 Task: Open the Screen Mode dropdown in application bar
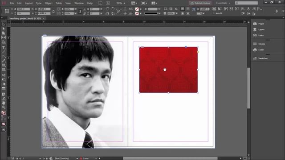click(x=144, y=3)
